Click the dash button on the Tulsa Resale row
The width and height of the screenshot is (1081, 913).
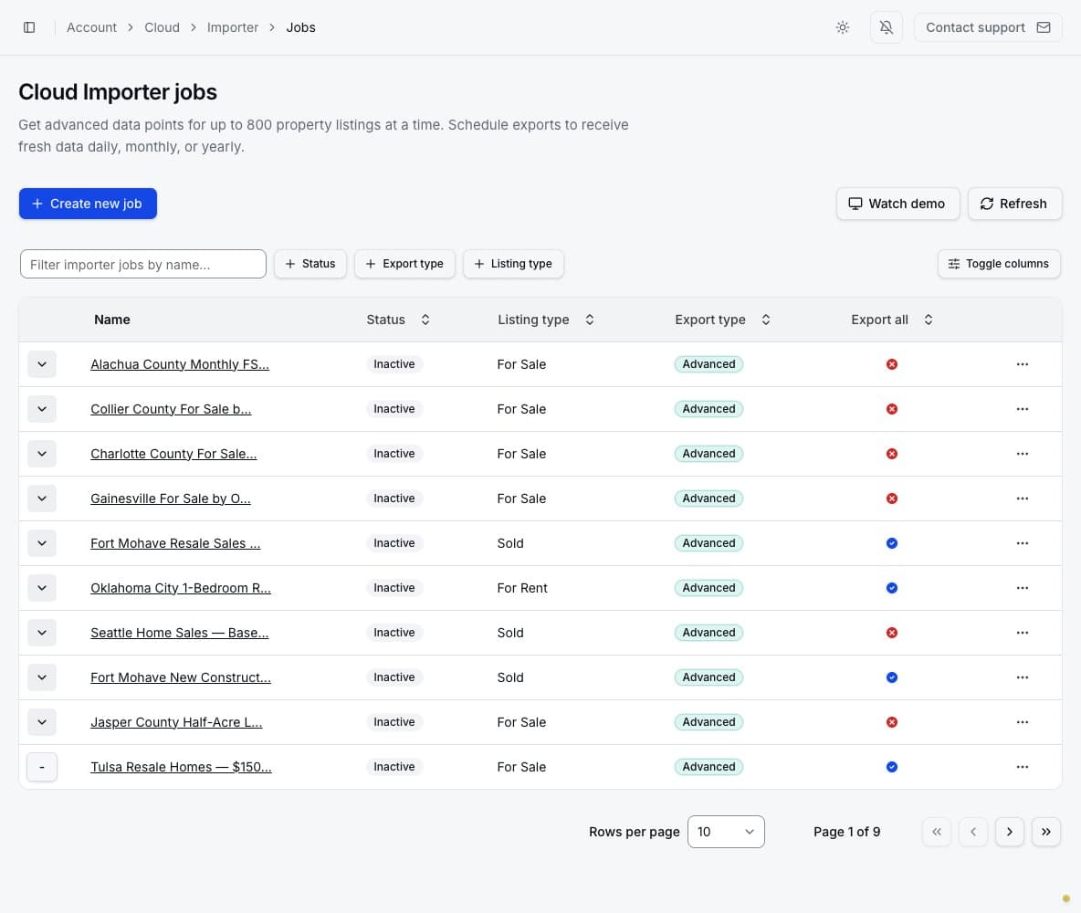[x=42, y=767]
